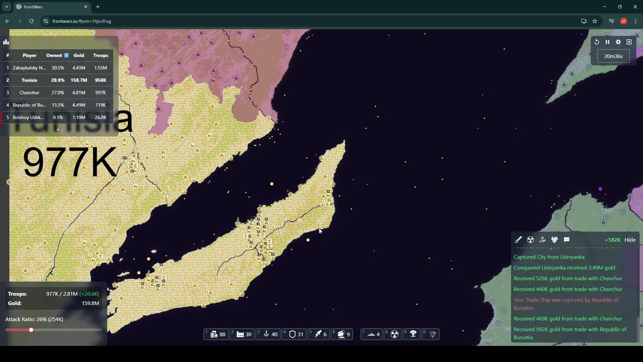Close the FrontWars tab
The width and height of the screenshot is (643, 362).
click(x=85, y=7)
